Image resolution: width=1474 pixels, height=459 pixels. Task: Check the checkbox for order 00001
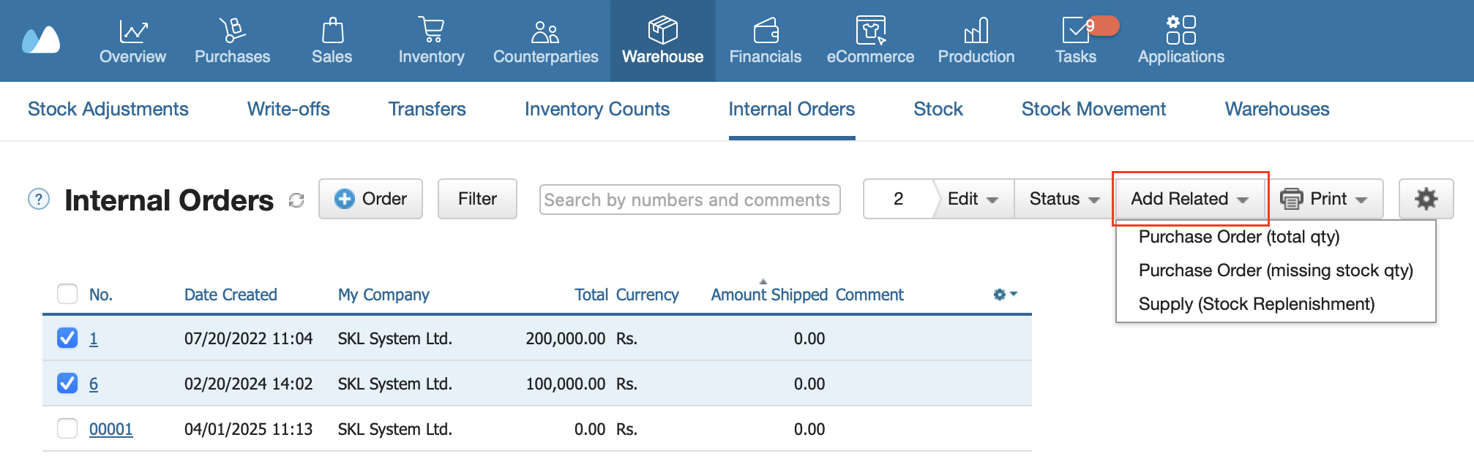pyautogui.click(x=67, y=428)
